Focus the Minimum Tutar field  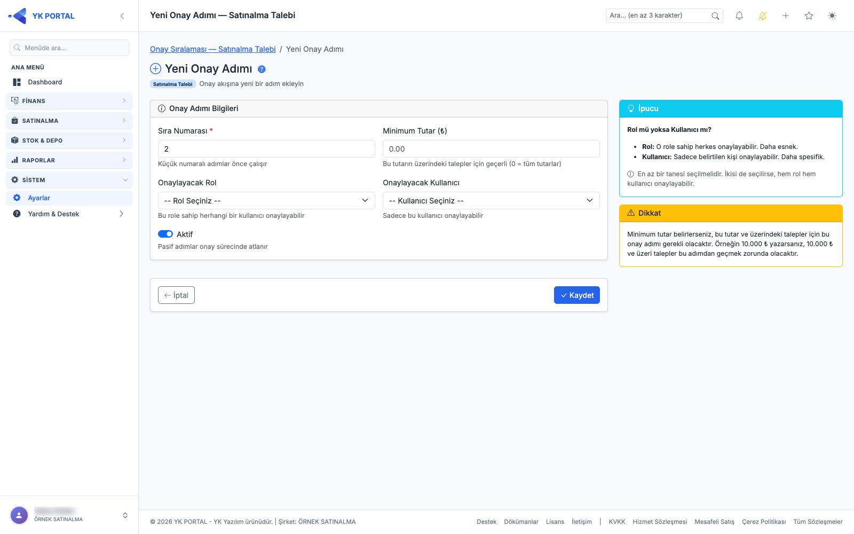pyautogui.click(x=491, y=148)
